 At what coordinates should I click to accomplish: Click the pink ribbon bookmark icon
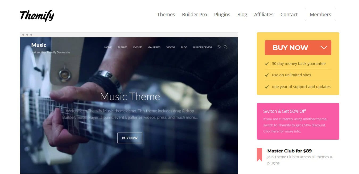coord(259,155)
